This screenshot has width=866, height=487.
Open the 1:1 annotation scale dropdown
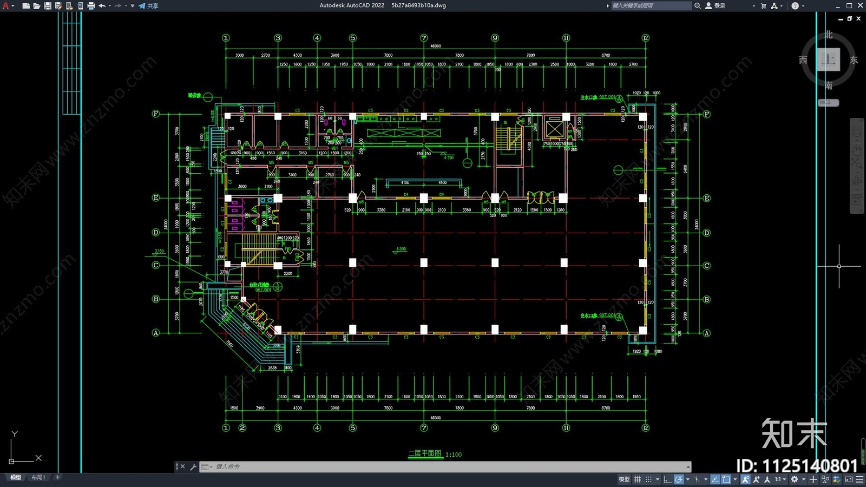point(780,479)
